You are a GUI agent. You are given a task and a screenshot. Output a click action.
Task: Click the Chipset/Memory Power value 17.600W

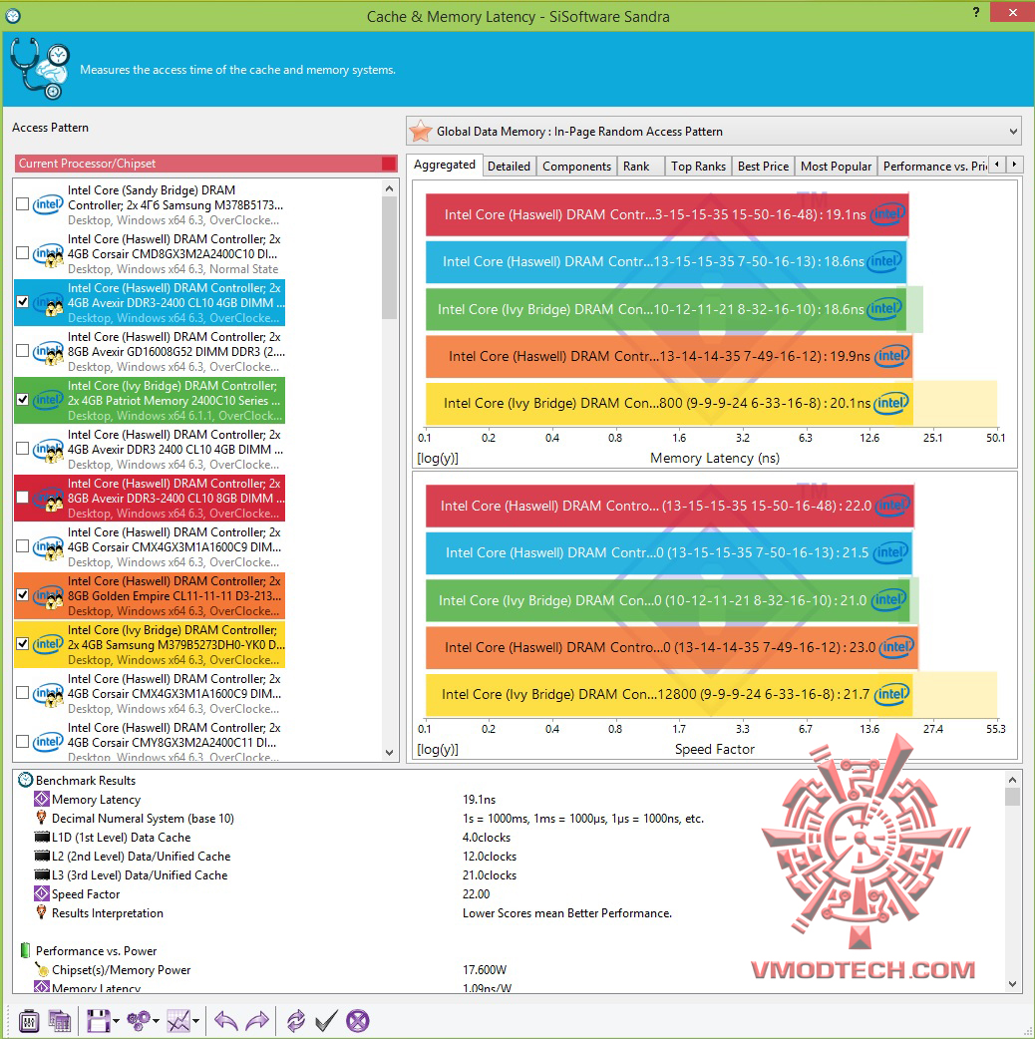pyautogui.click(x=485, y=970)
